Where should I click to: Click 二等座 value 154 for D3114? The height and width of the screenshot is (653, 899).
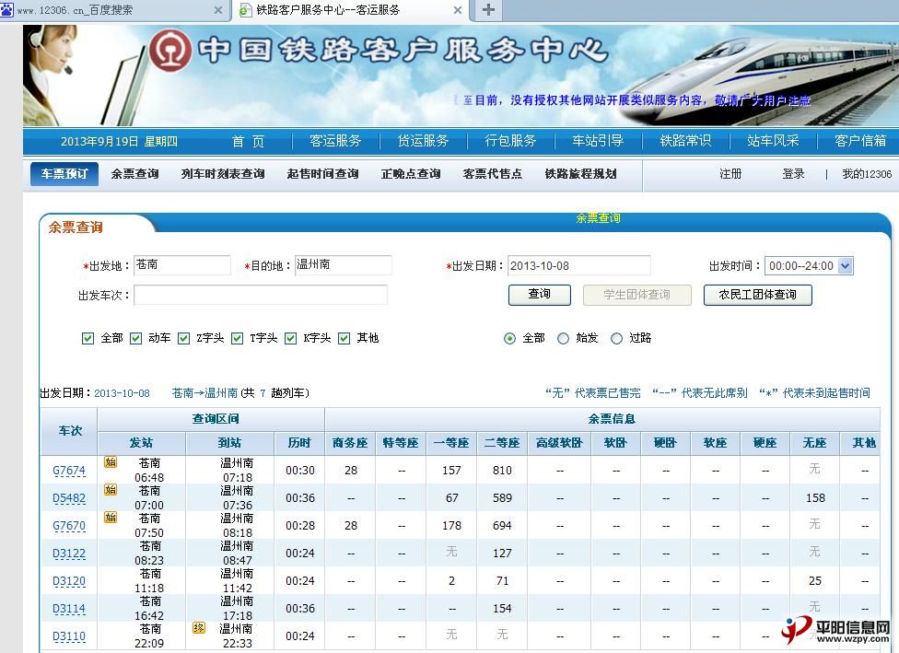click(502, 608)
